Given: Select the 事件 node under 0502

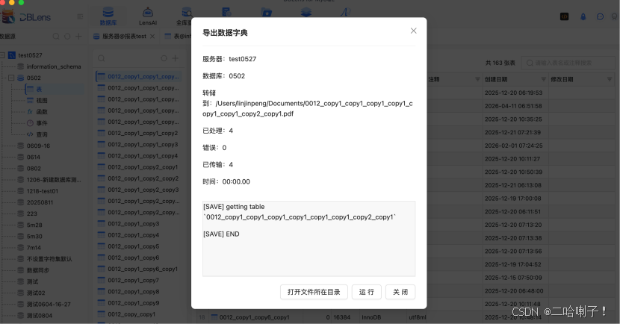Looking at the screenshot, I should click(42, 123).
